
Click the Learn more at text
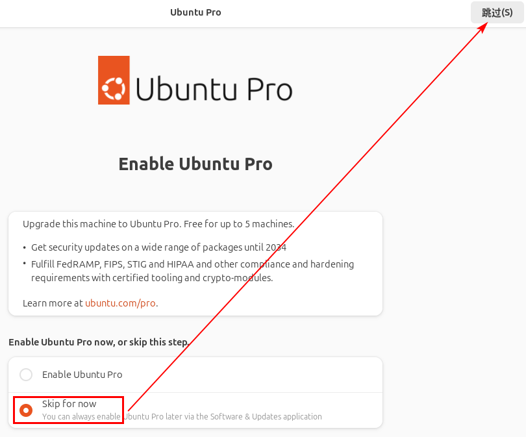click(x=53, y=303)
